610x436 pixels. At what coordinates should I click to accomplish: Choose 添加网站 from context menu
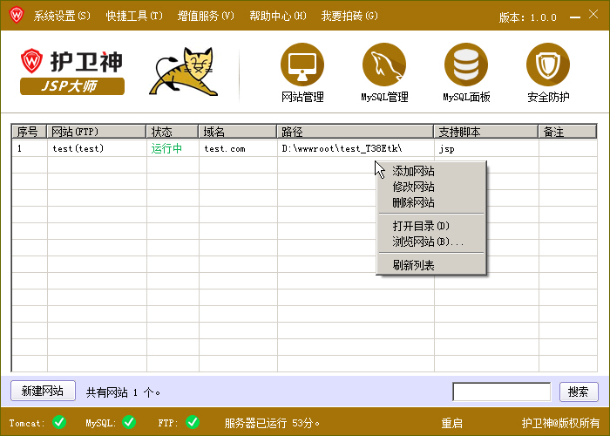point(431,171)
